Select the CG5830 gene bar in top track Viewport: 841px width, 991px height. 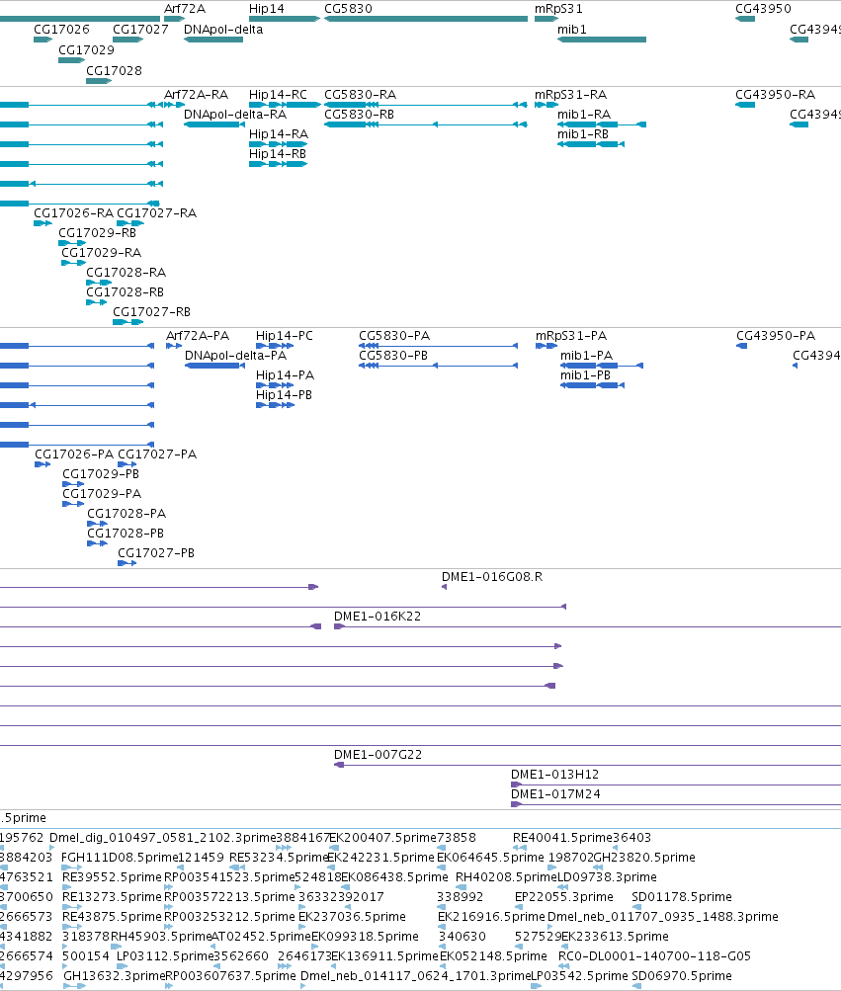pos(426,19)
